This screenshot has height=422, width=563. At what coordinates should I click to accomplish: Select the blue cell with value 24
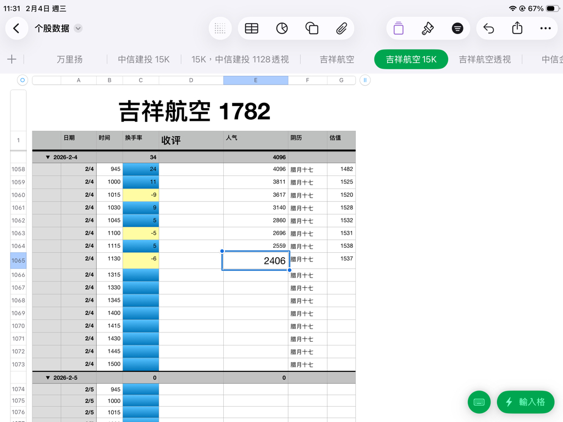pos(141,169)
